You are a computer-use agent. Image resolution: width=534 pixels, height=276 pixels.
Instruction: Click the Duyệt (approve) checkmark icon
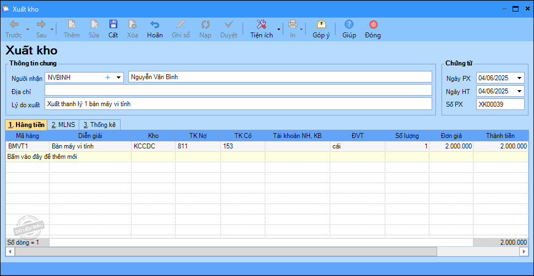click(x=228, y=25)
